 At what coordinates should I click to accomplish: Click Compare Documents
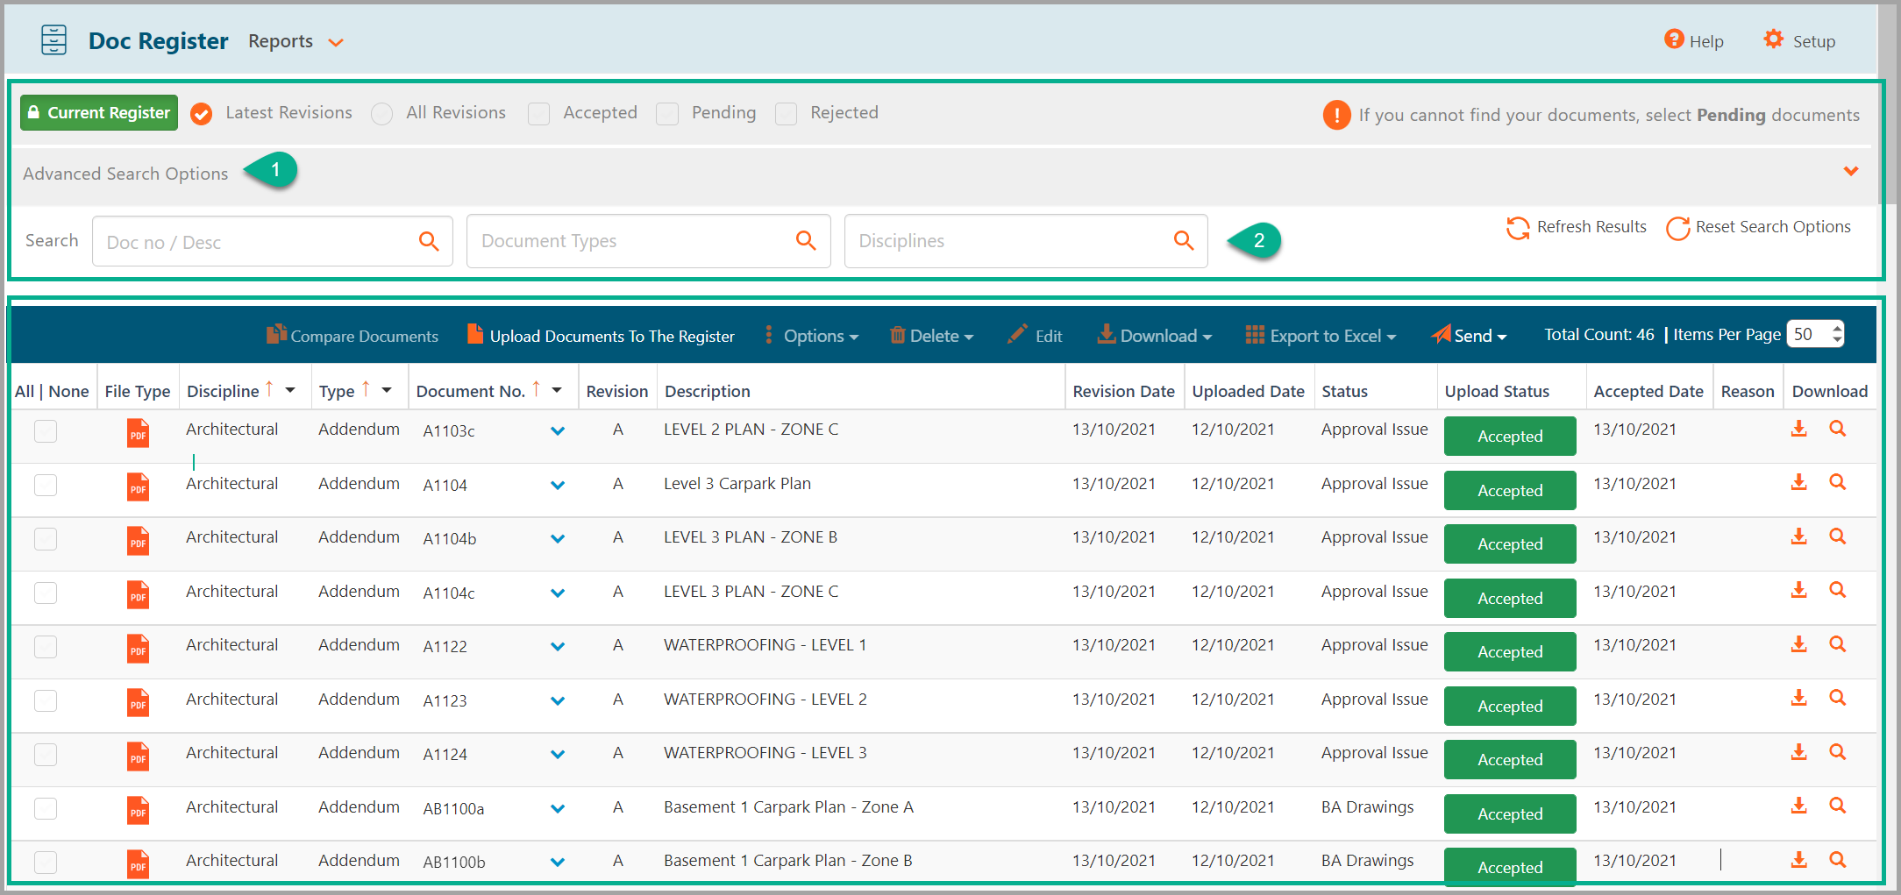click(352, 335)
